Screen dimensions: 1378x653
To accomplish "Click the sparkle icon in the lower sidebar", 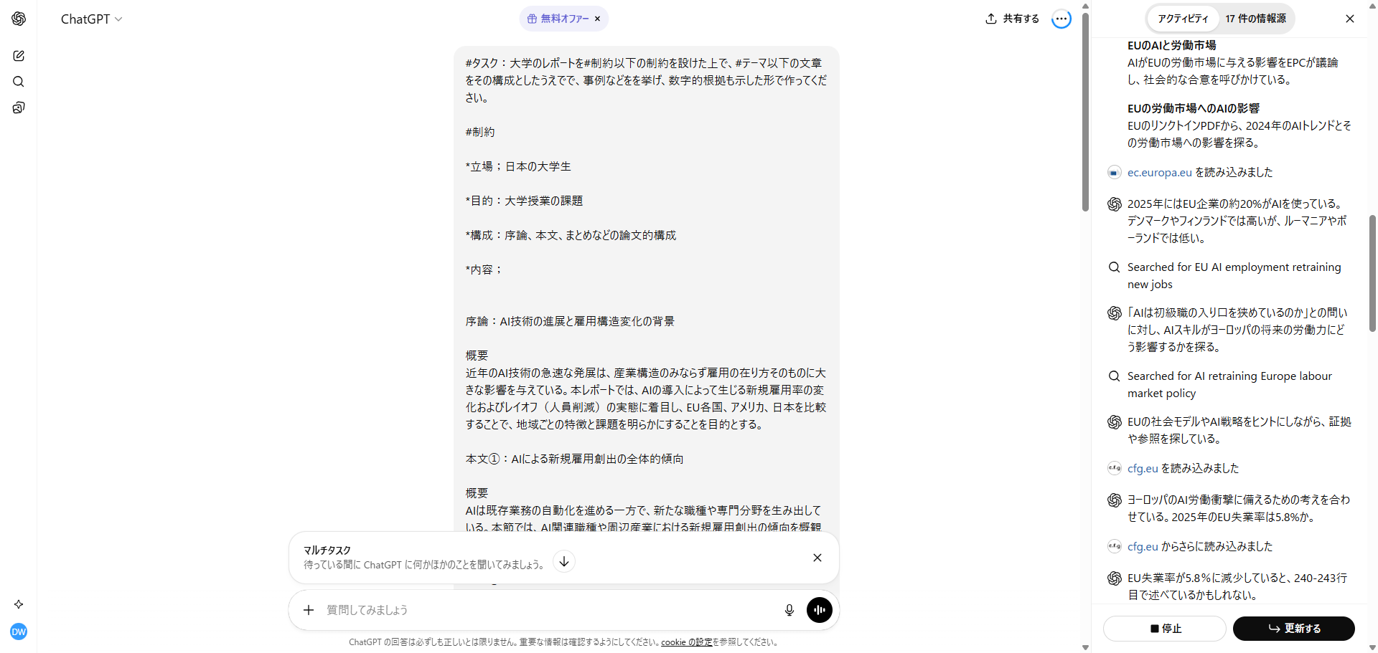I will (19, 604).
